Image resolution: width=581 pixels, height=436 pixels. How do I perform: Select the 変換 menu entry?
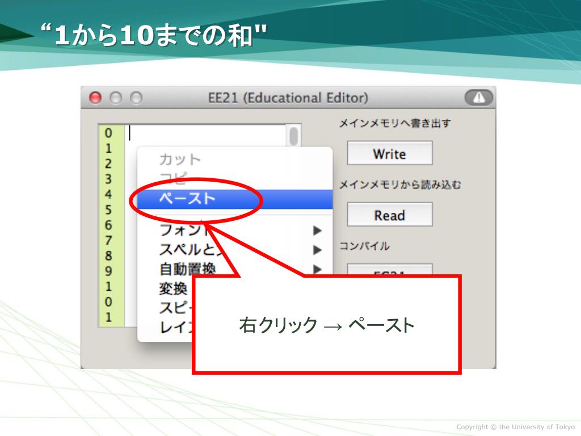coord(173,288)
